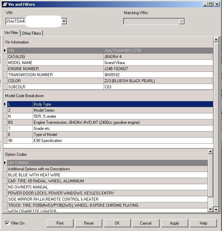Viewport: 222px width, 231px height.
Task: Click the row selector beside VIN row
Action: tap(5, 51)
